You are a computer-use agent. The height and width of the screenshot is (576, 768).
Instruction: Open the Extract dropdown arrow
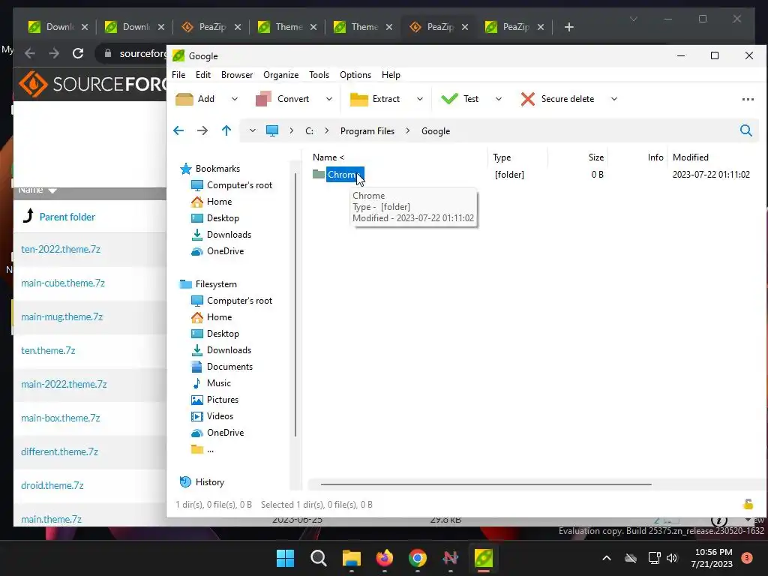[420, 99]
